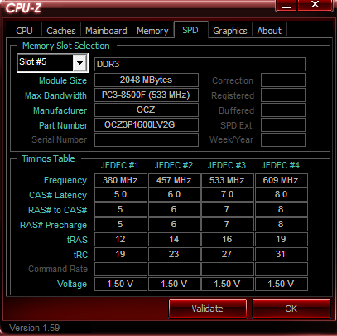The width and height of the screenshot is (337, 336).
Task: Click the DDR3 memory type field
Action: [x=200, y=64]
